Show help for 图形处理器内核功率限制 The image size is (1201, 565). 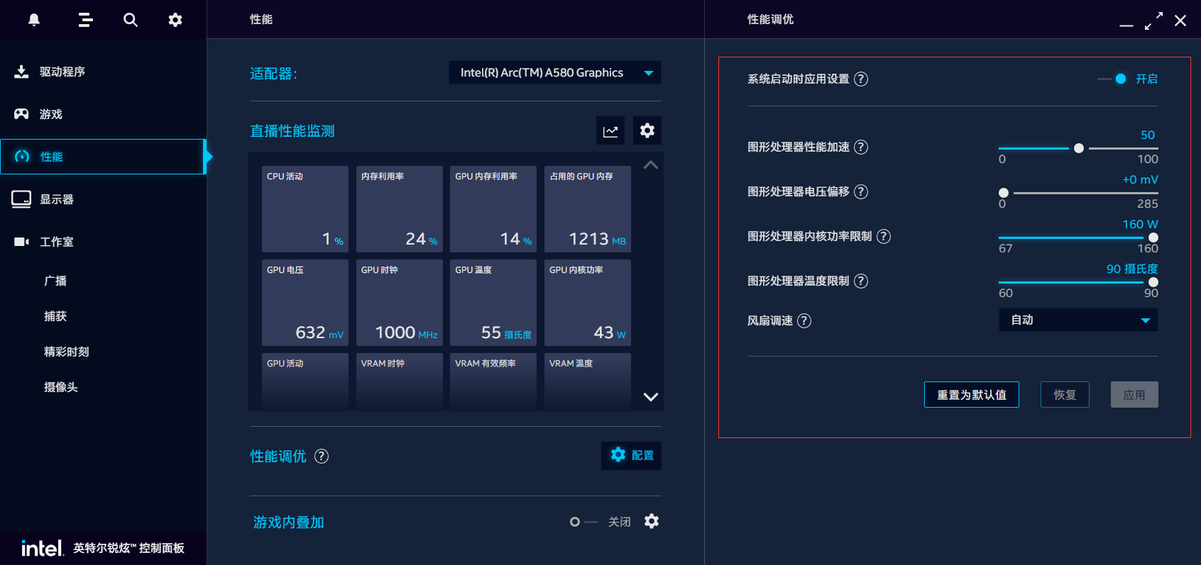click(x=884, y=236)
